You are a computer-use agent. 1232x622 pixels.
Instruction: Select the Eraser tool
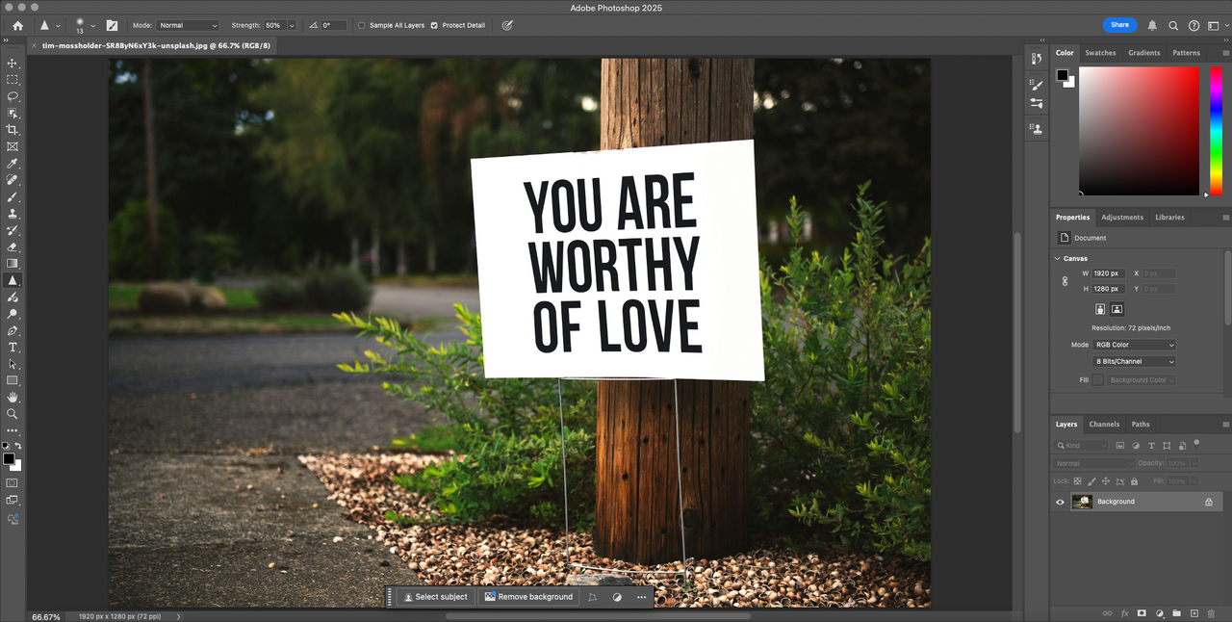(x=13, y=246)
